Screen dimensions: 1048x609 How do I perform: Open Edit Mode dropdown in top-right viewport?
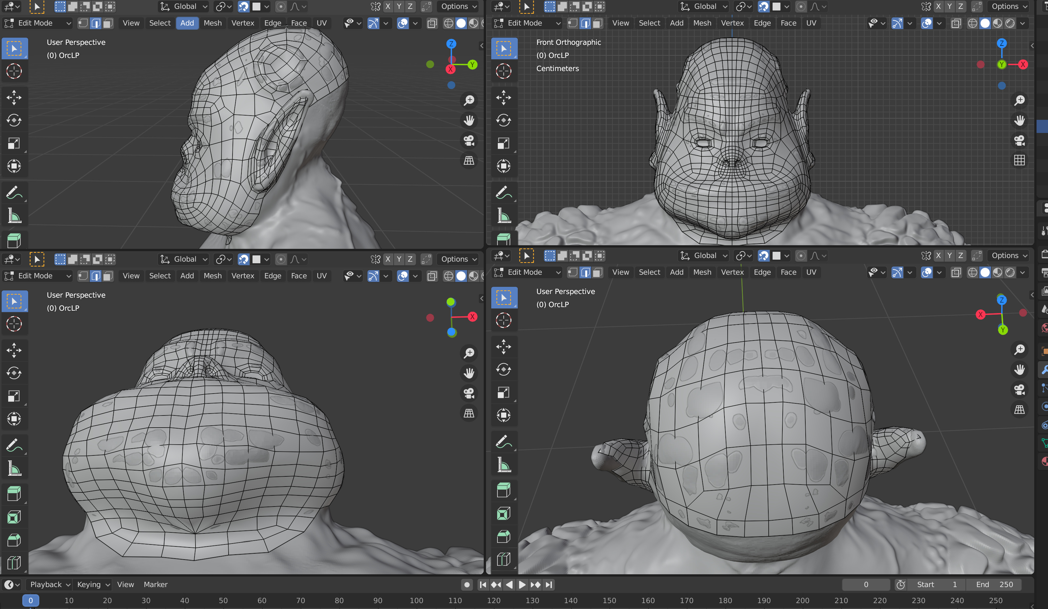pos(527,23)
